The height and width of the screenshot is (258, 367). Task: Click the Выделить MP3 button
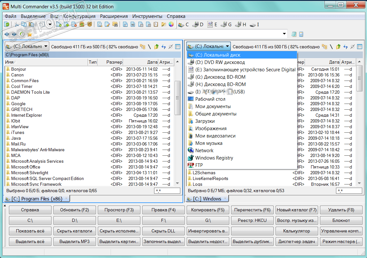click(x=74, y=241)
